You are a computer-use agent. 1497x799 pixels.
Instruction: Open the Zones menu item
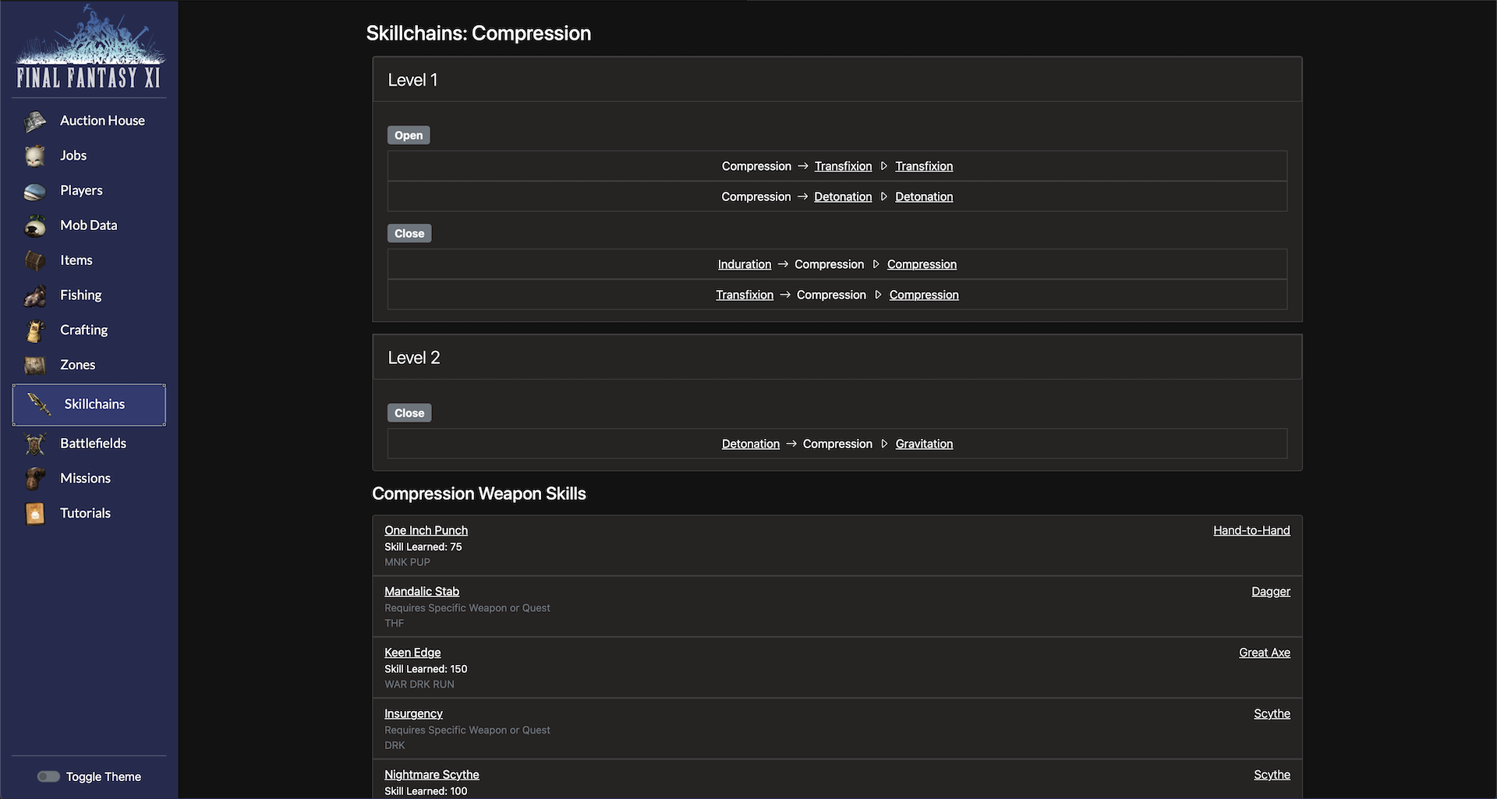tap(77, 365)
